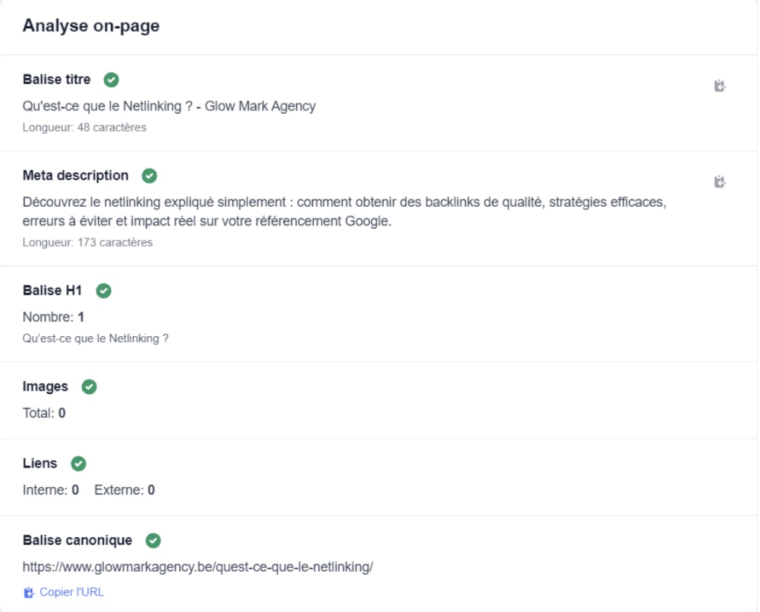Click the Analyse on-page heading
Screen dimensions: 760x612
coord(91,25)
